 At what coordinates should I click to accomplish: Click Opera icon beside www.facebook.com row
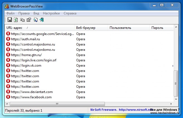point(8,97)
